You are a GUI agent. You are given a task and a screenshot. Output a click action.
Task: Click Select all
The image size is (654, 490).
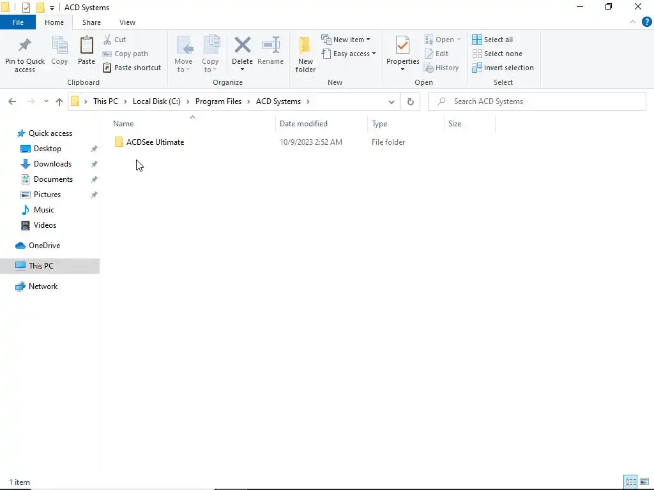point(492,40)
